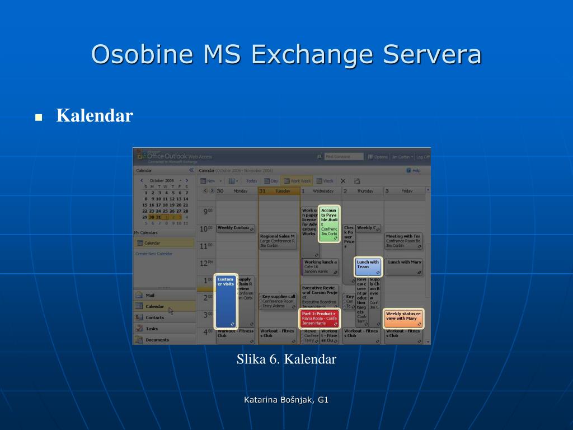573x430 pixels.
Task: Open Weekly status review with Mary
Action: pos(403,318)
